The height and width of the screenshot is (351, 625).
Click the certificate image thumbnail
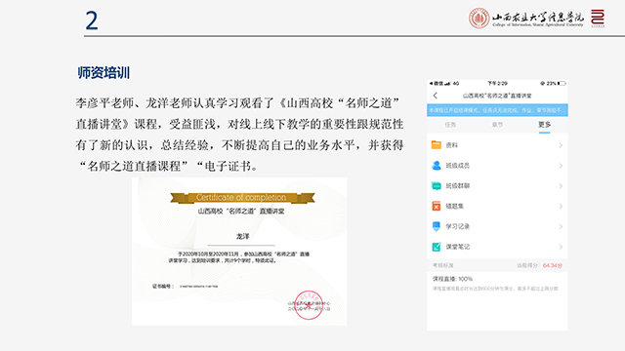(x=239, y=252)
